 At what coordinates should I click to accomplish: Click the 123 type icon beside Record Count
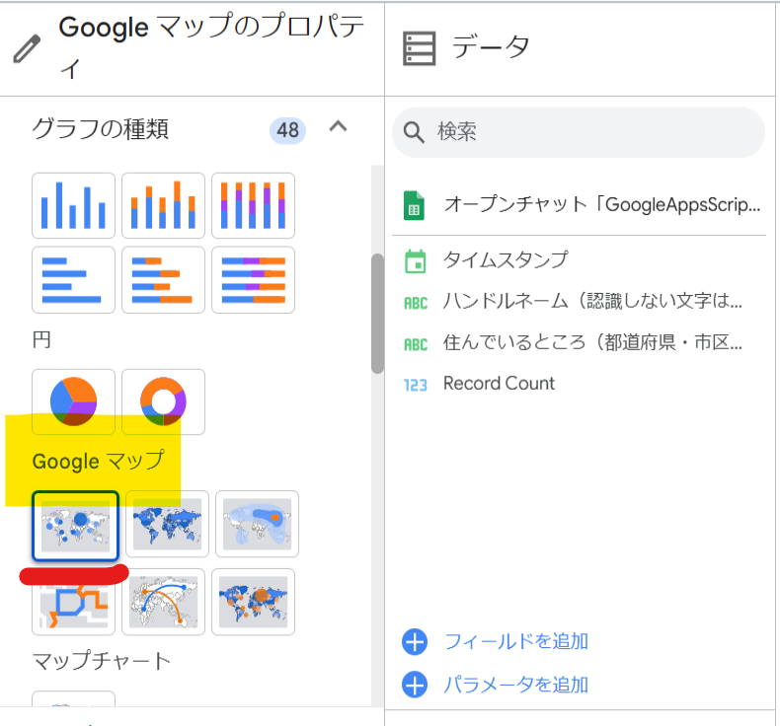click(416, 385)
